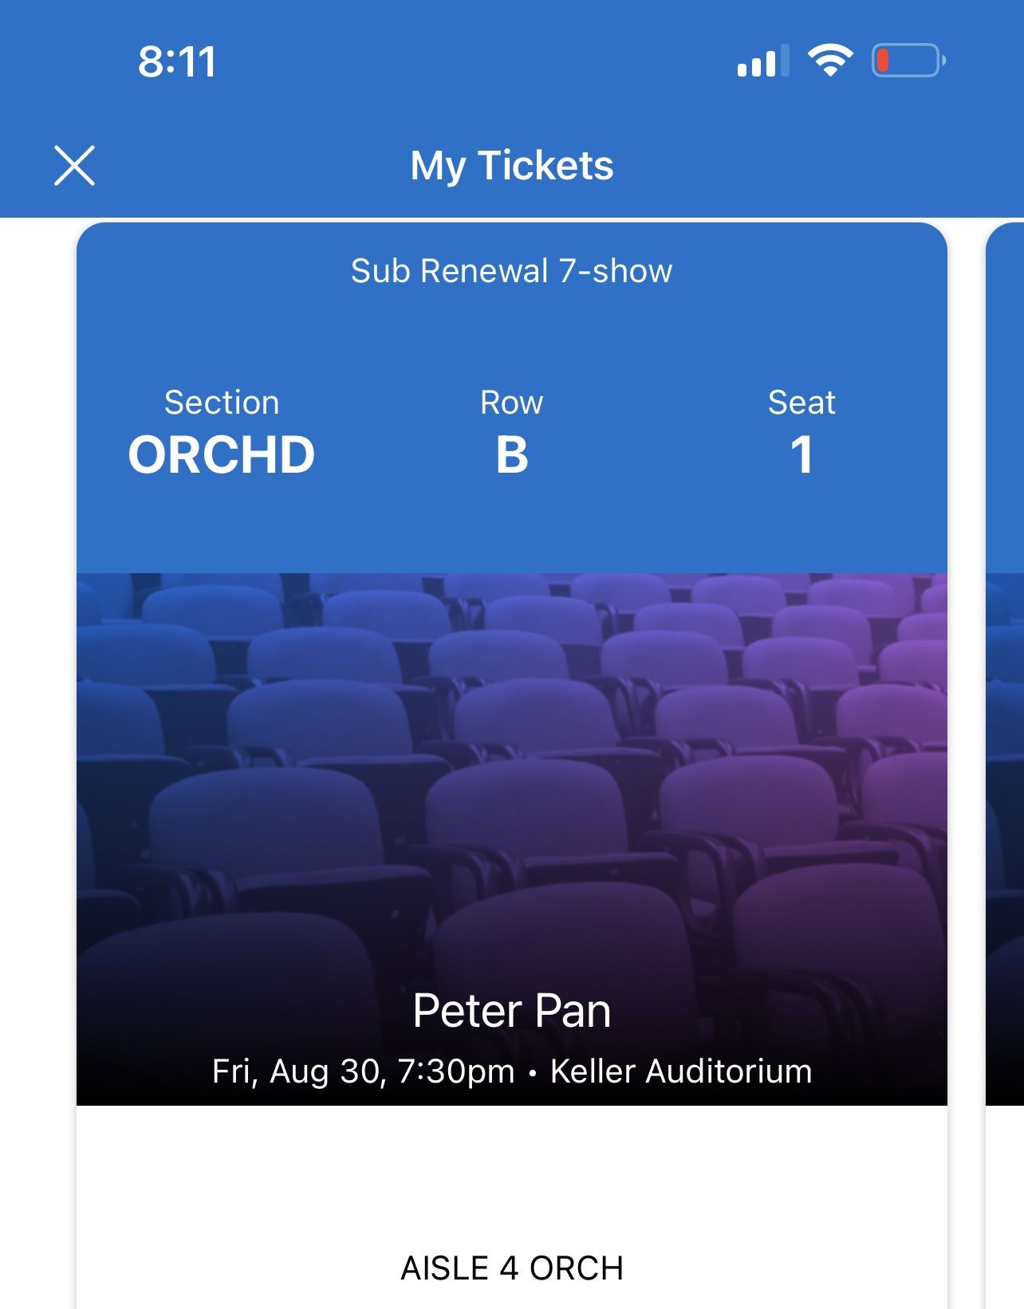Open the Peter Pan event title

(512, 1011)
